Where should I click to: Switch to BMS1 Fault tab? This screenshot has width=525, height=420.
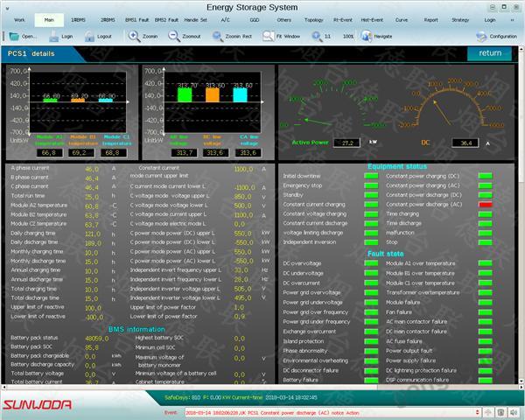(137, 20)
